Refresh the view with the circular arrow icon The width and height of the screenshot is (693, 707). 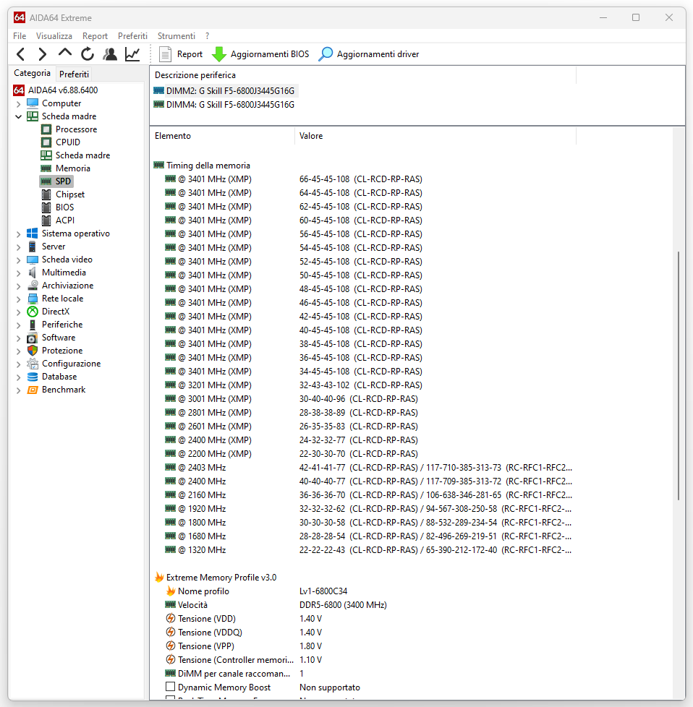88,54
